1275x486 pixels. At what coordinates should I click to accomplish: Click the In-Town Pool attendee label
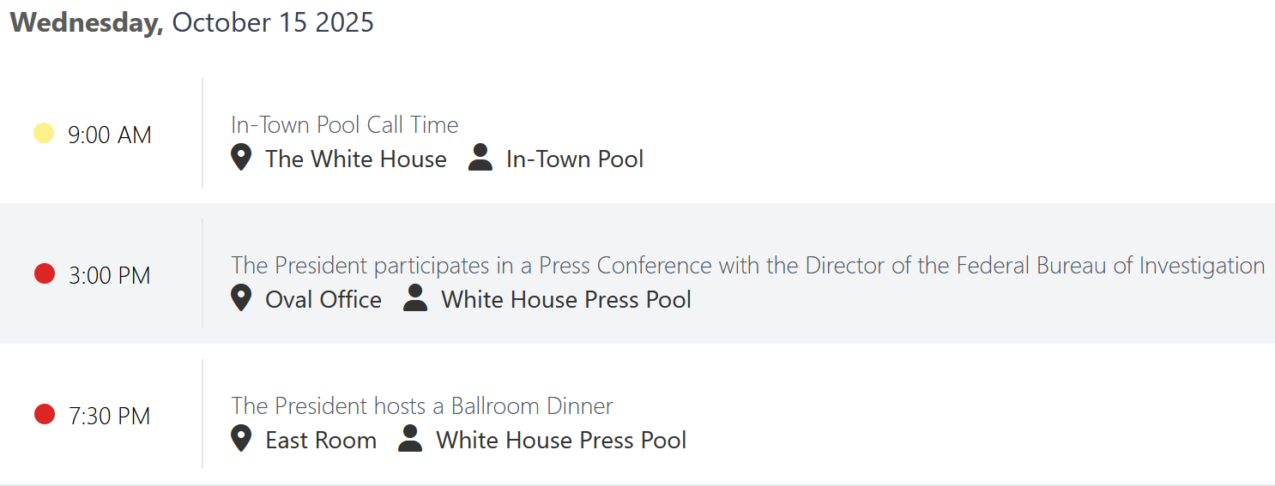[574, 159]
